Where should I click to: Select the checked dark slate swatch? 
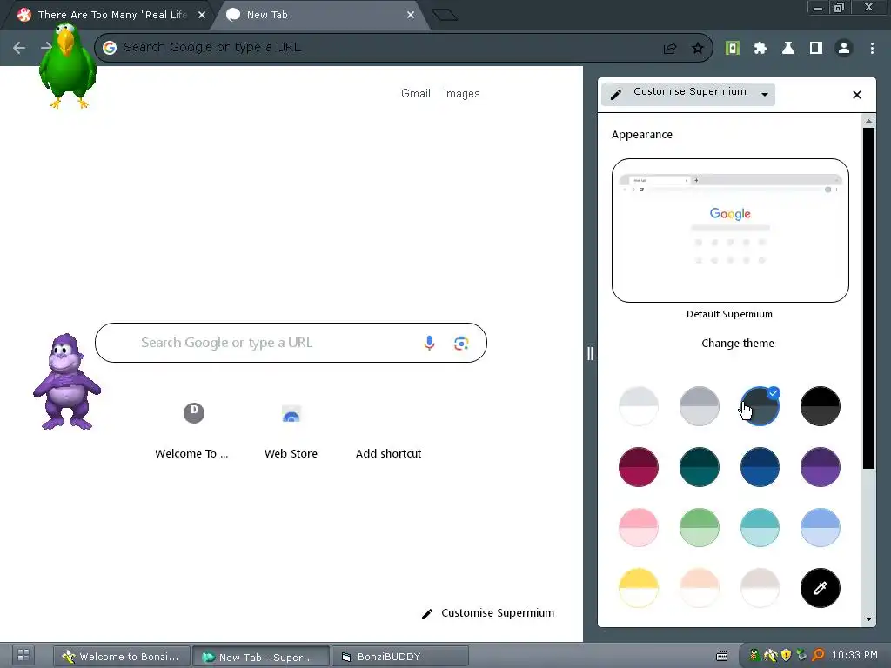tap(760, 406)
